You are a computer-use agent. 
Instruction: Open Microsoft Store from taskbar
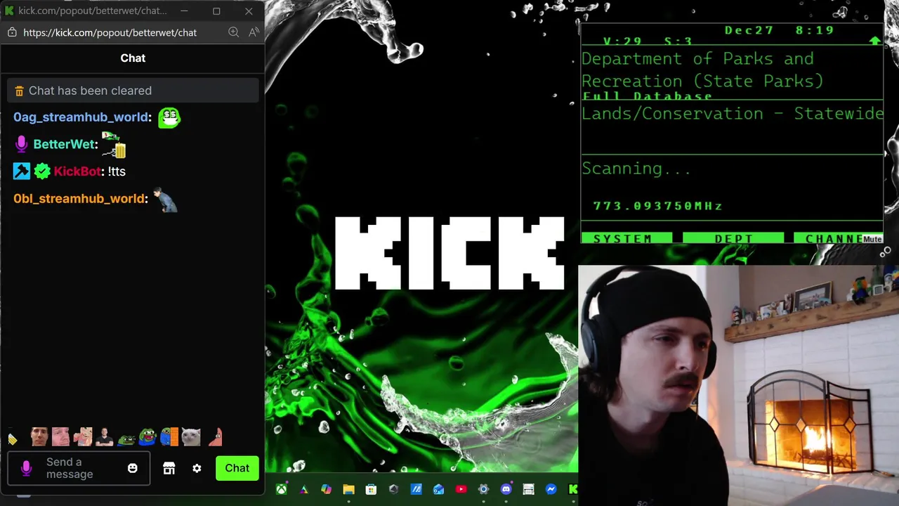tap(371, 489)
